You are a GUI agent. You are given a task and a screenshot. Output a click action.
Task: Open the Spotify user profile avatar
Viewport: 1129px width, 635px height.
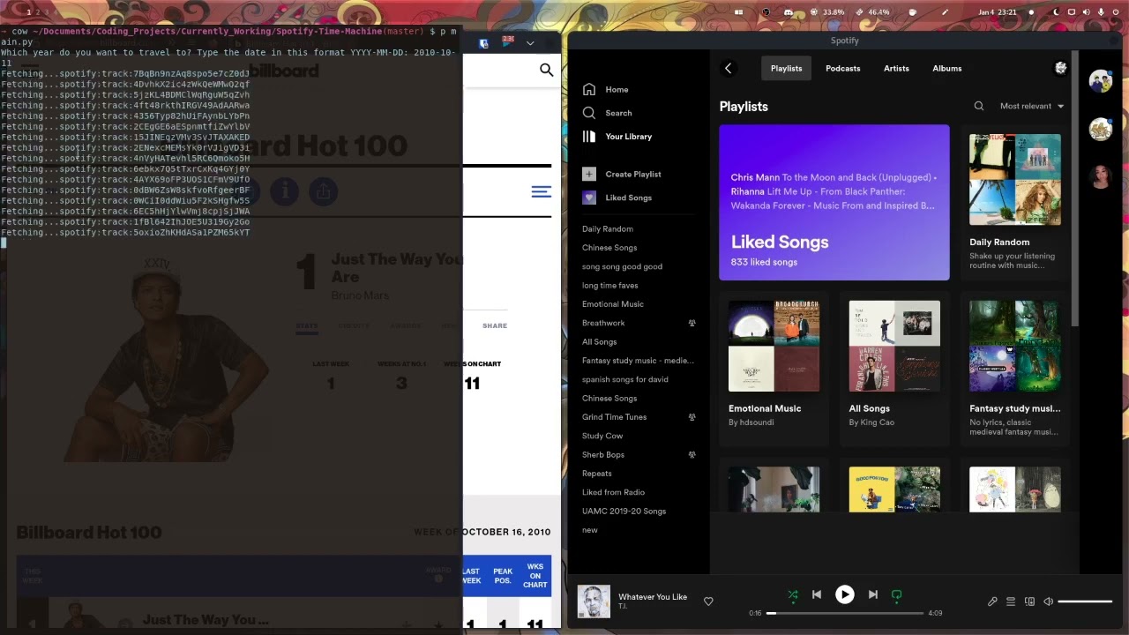pyautogui.click(x=1060, y=68)
